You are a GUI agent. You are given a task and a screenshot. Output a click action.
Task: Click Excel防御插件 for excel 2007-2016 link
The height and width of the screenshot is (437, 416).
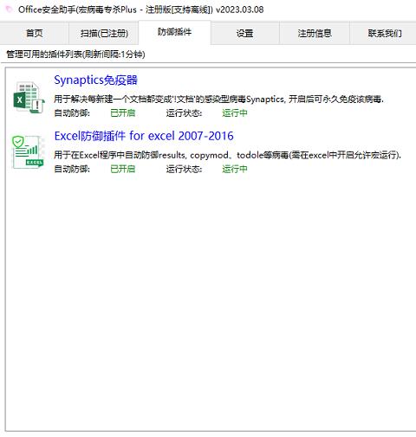(x=144, y=136)
